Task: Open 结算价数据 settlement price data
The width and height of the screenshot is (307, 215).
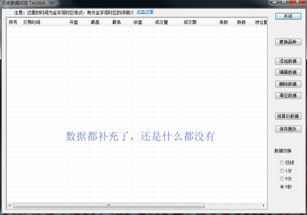Action: tap(288, 116)
